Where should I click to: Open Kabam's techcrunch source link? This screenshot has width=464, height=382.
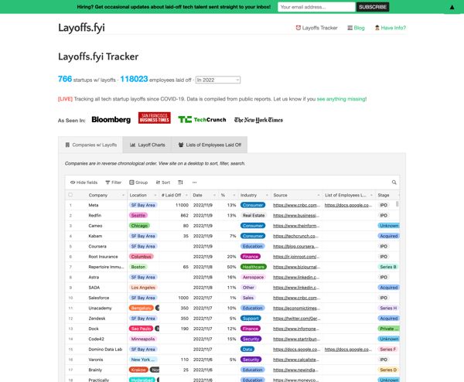pyautogui.click(x=295, y=236)
